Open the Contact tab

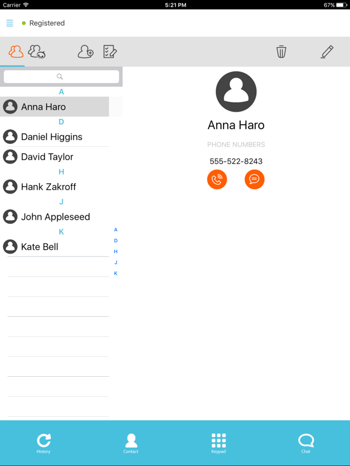[x=131, y=443]
